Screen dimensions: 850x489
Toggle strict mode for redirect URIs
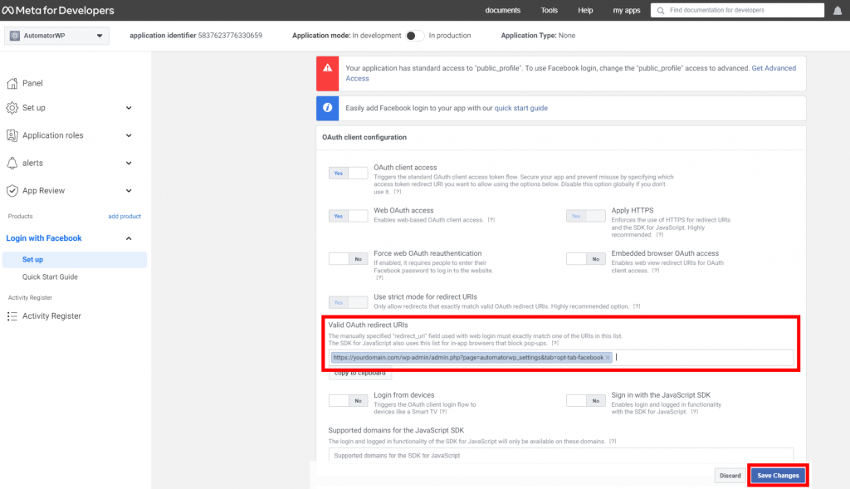(x=348, y=302)
